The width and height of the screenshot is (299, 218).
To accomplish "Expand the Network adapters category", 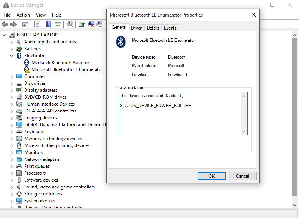I will point(12,159).
